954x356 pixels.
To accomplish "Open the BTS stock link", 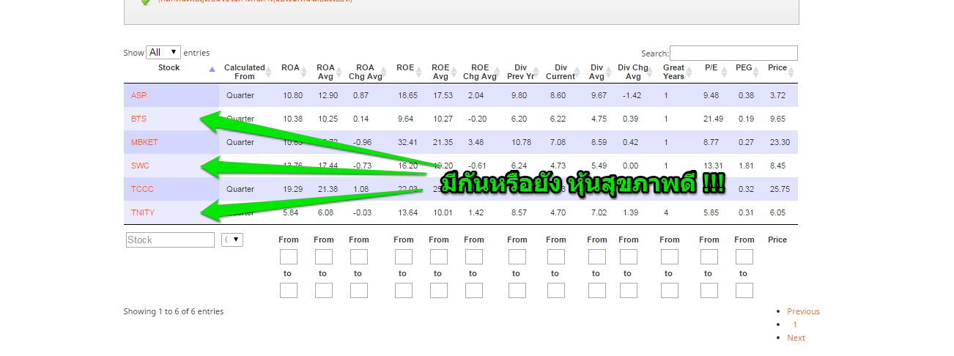I will (138, 119).
